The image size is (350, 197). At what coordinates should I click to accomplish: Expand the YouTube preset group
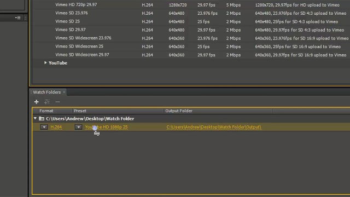(45, 63)
